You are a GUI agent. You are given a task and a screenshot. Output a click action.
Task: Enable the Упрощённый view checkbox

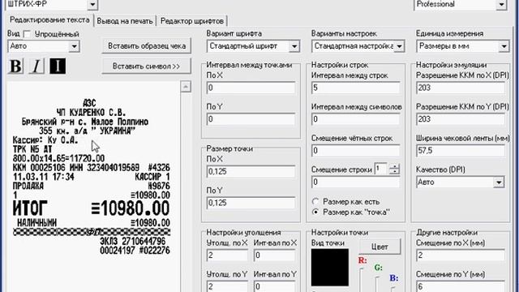coord(27,34)
